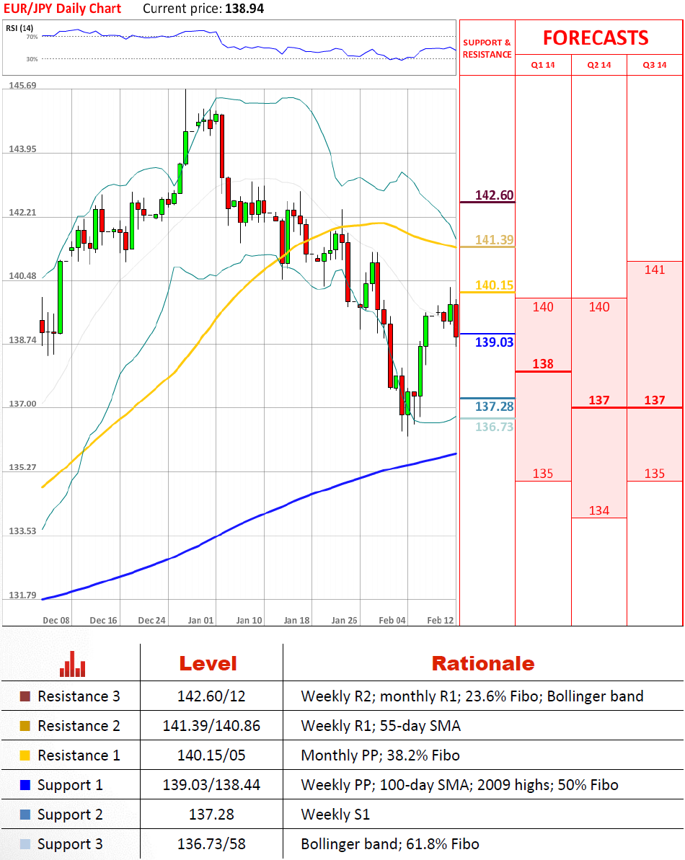This screenshot has height=860, width=685.
Task: Select the light blue Support 3 swatch
Action: (x=25, y=844)
